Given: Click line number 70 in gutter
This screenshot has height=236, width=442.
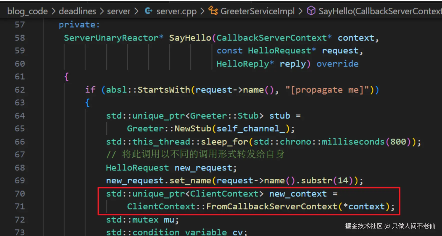Looking at the screenshot, I should pos(20,193).
